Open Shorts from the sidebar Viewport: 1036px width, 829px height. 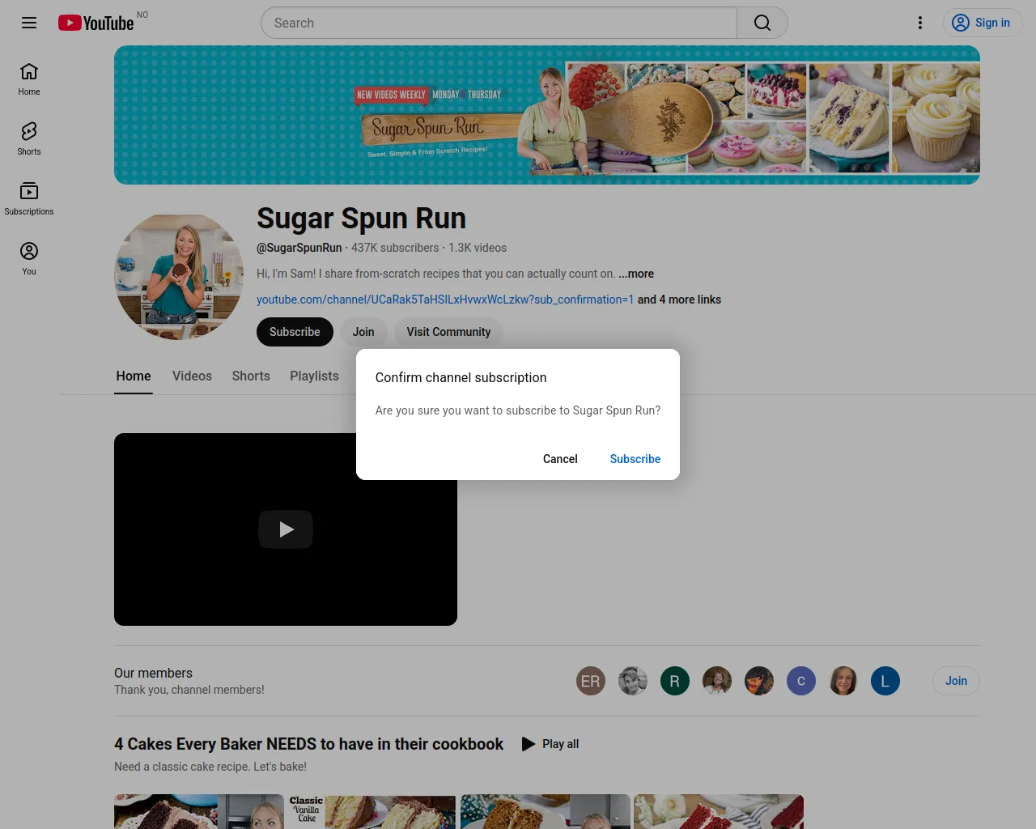click(x=29, y=139)
